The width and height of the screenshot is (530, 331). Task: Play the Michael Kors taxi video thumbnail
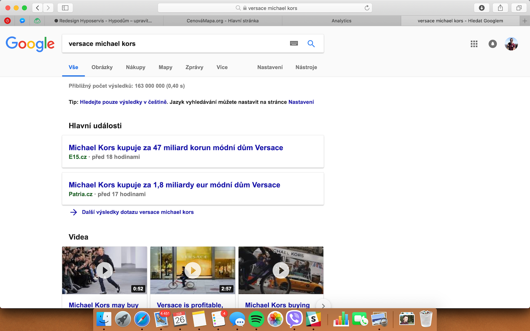point(281,270)
